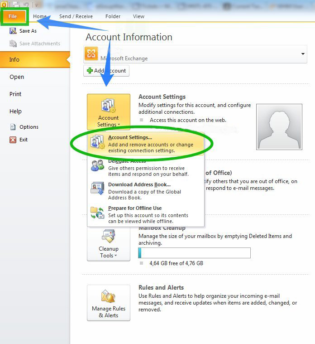Click the Save Attachments icon

coord(13,44)
